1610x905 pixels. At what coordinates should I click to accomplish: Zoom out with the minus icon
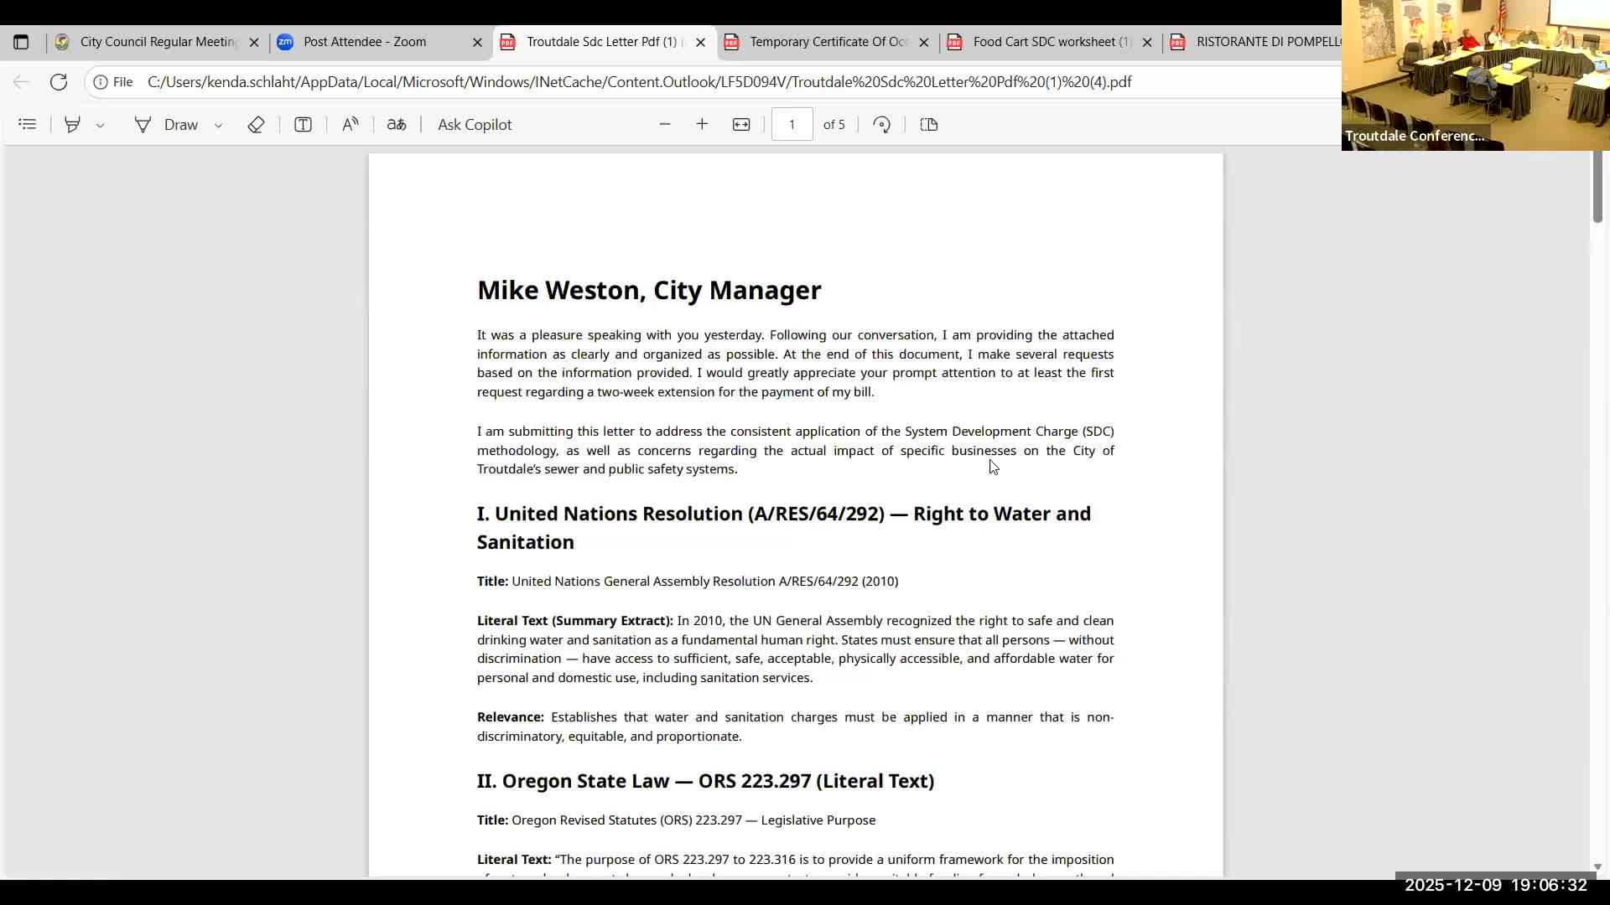[x=665, y=125]
